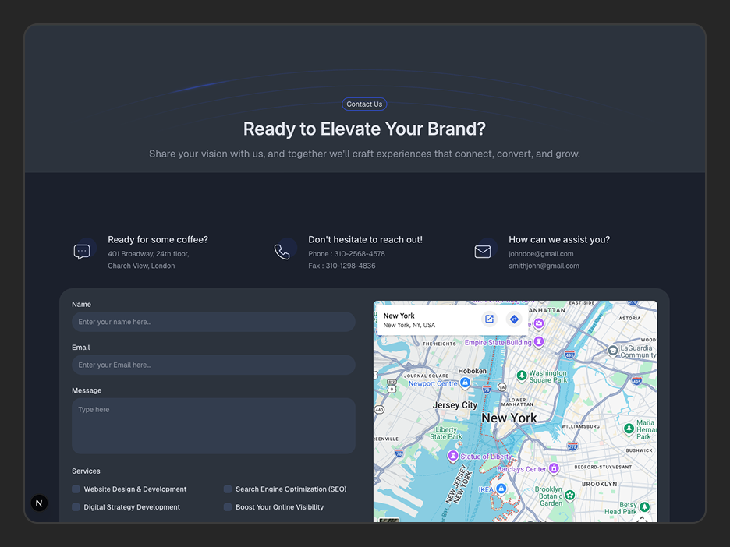Enable Search Engine Optimization (SEO) checkbox
Image resolution: width=730 pixels, height=547 pixels.
[x=228, y=489]
